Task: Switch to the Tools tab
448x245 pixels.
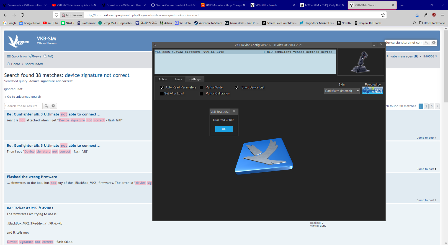Action: 178,79
